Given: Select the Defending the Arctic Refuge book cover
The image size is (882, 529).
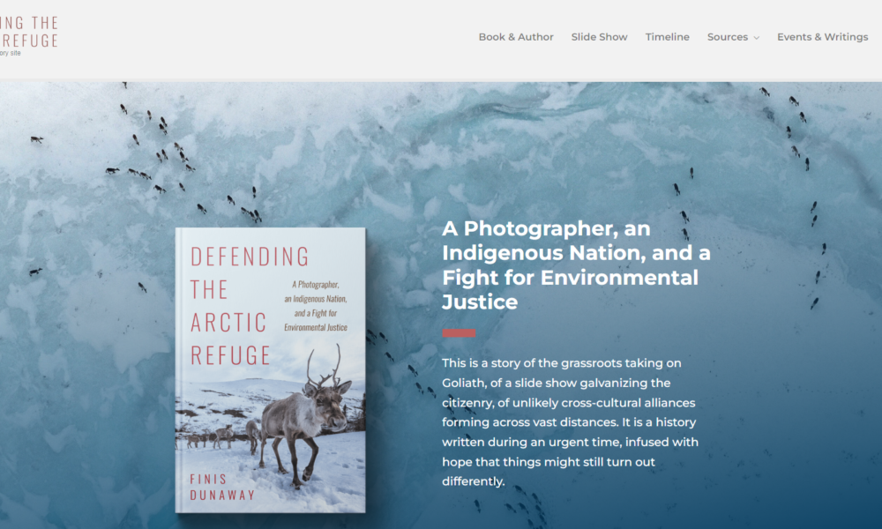Looking at the screenshot, I should pos(271,370).
